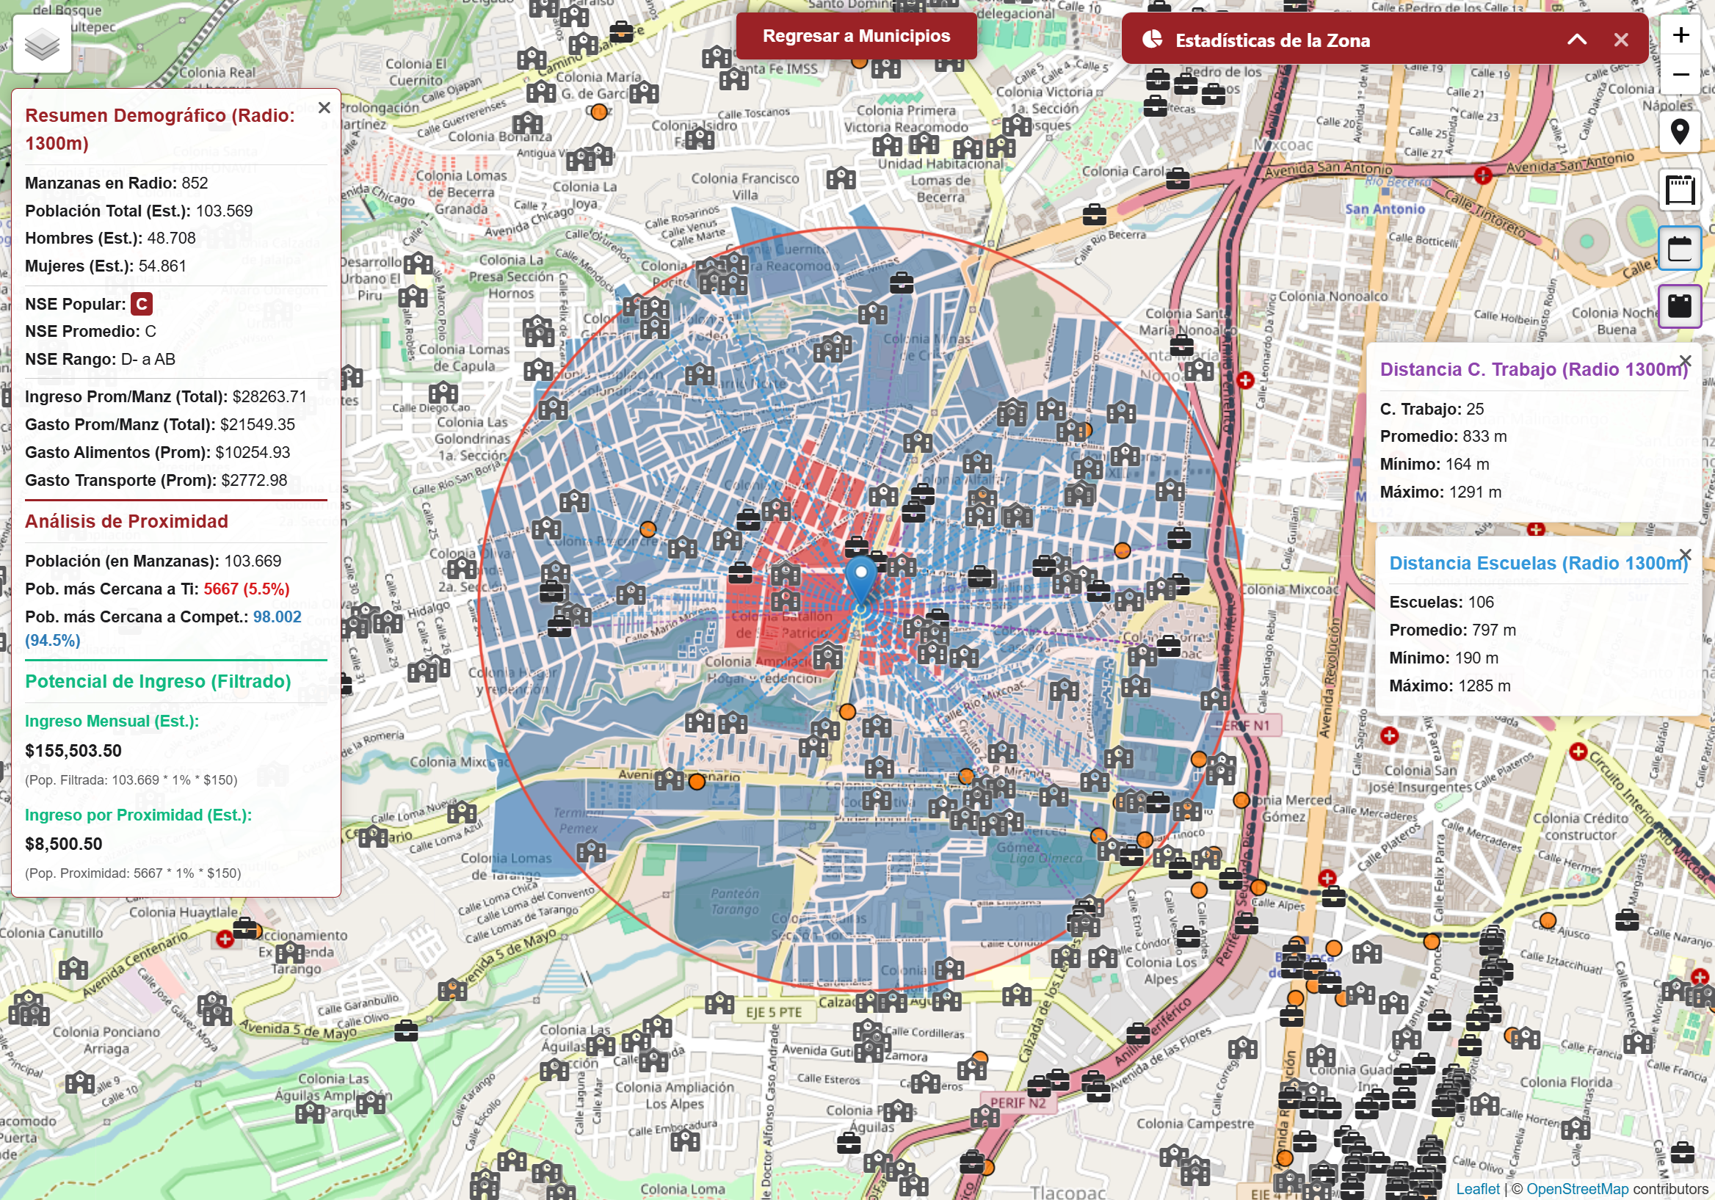
Task: Open the OpenStreetMap contributors link
Action: click(1577, 1189)
